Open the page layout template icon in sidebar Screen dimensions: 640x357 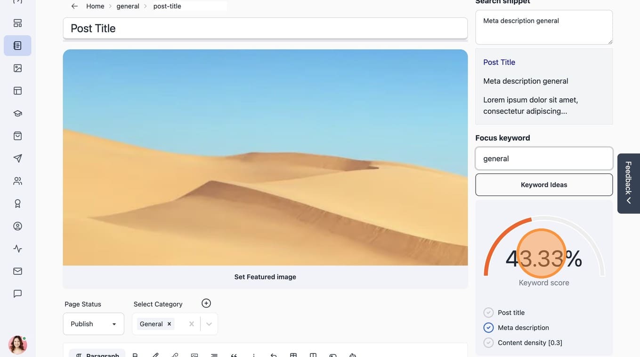(17, 91)
